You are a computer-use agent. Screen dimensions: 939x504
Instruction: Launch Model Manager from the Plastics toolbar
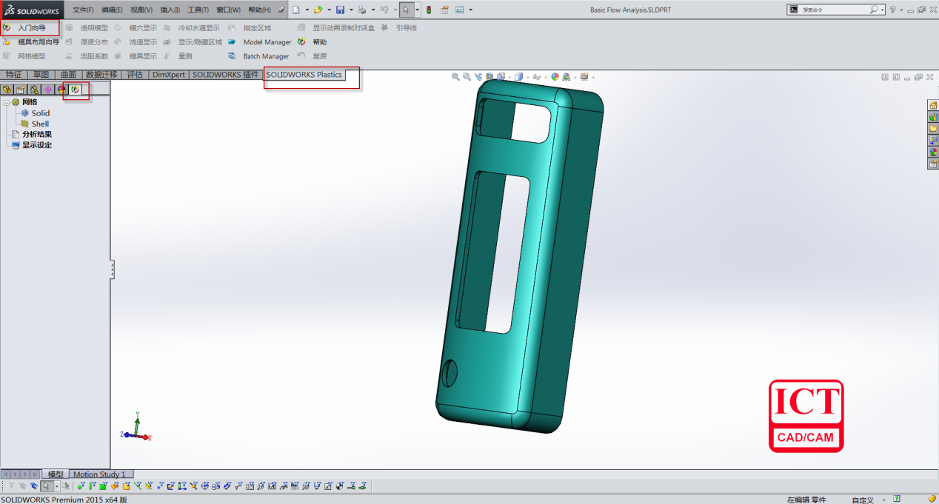(267, 42)
